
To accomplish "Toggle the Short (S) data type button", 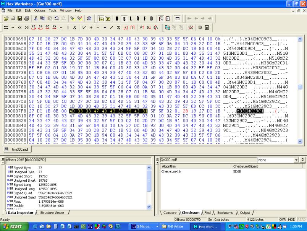I will click(x=124, y=18).
